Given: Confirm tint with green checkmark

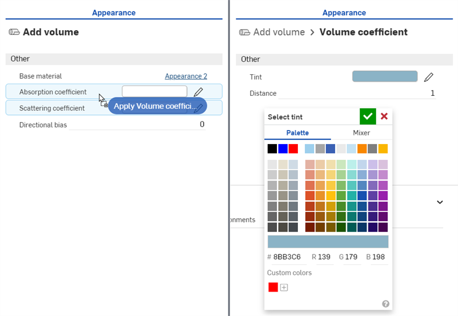Looking at the screenshot, I should pyautogui.click(x=368, y=116).
